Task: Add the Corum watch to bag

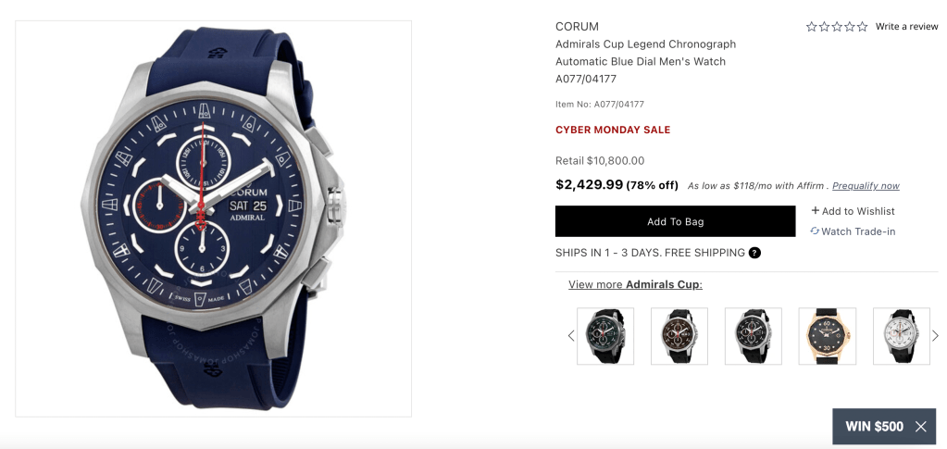Action: pos(675,222)
